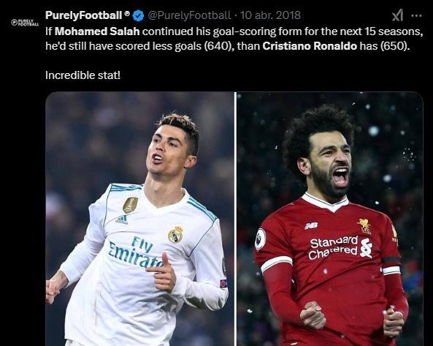Open the Mohamed Salah photo on right

pyautogui.click(x=330, y=219)
